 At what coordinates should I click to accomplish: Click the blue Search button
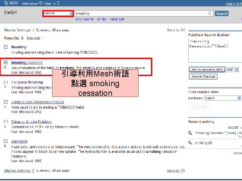(x=221, y=13)
